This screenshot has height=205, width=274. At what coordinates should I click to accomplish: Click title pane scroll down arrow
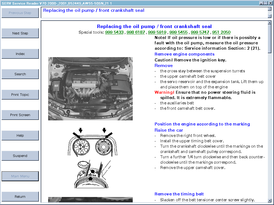[269, 16]
